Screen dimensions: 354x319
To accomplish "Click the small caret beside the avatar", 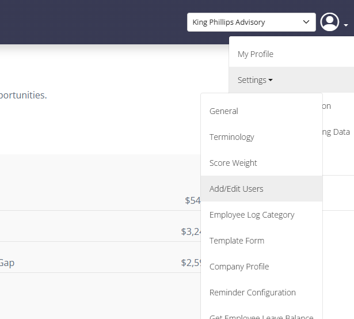I will point(346,25).
